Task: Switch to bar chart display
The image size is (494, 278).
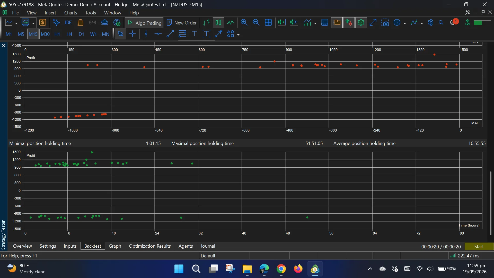Action: pos(206,23)
